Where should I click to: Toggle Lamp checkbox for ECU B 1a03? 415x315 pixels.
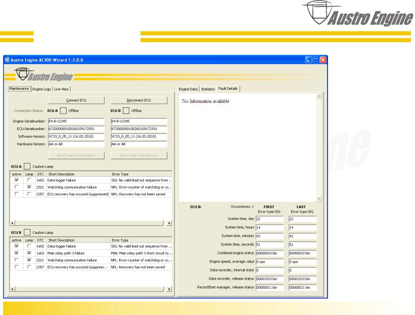click(29, 253)
